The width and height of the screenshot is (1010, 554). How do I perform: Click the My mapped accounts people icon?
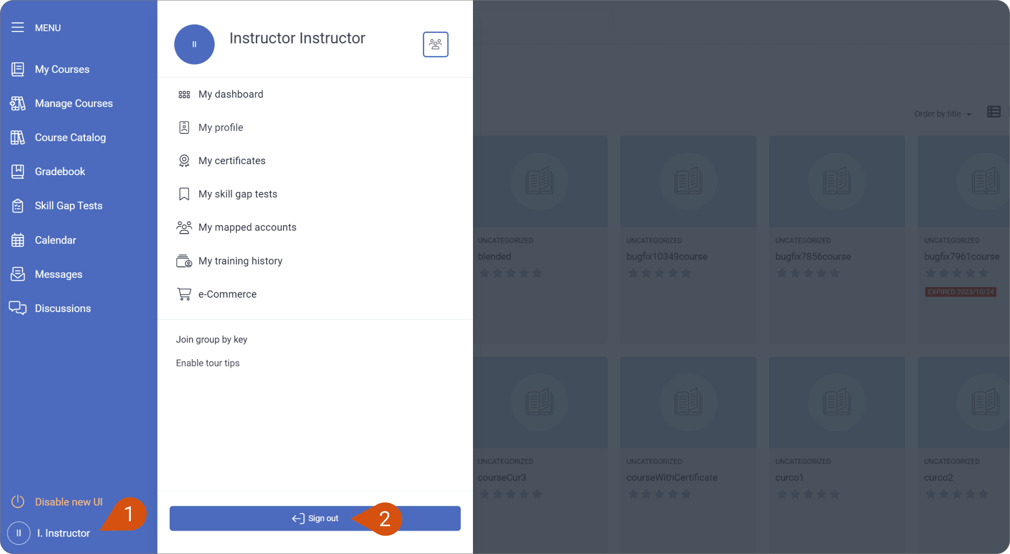click(x=184, y=227)
